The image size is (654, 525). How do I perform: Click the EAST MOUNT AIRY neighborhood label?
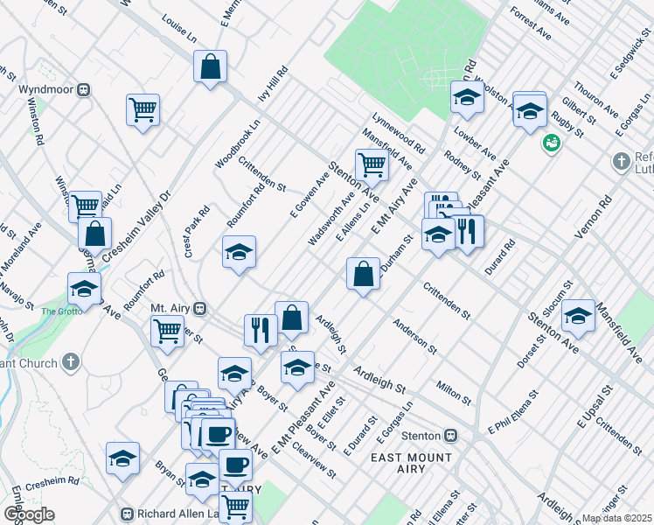(x=411, y=463)
